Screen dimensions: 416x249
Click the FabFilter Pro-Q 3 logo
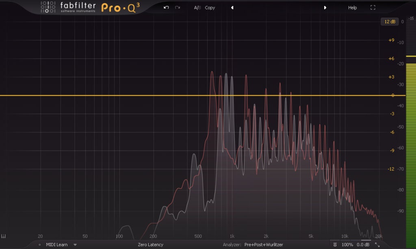(x=90, y=7)
